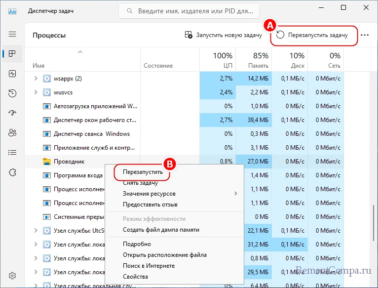
Task: Choose Поиск в Интернете menu entry
Action: coord(175,266)
